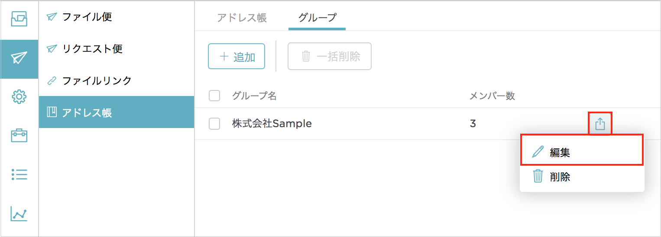Click the trash icon beside 削除
The height and width of the screenshot is (237, 661).
click(538, 176)
